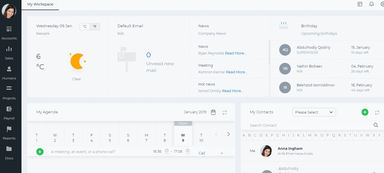Viewport: 384px width, 173px height.
Task: Select Tuesday 1 in agenda calendar
Action: [37, 138]
